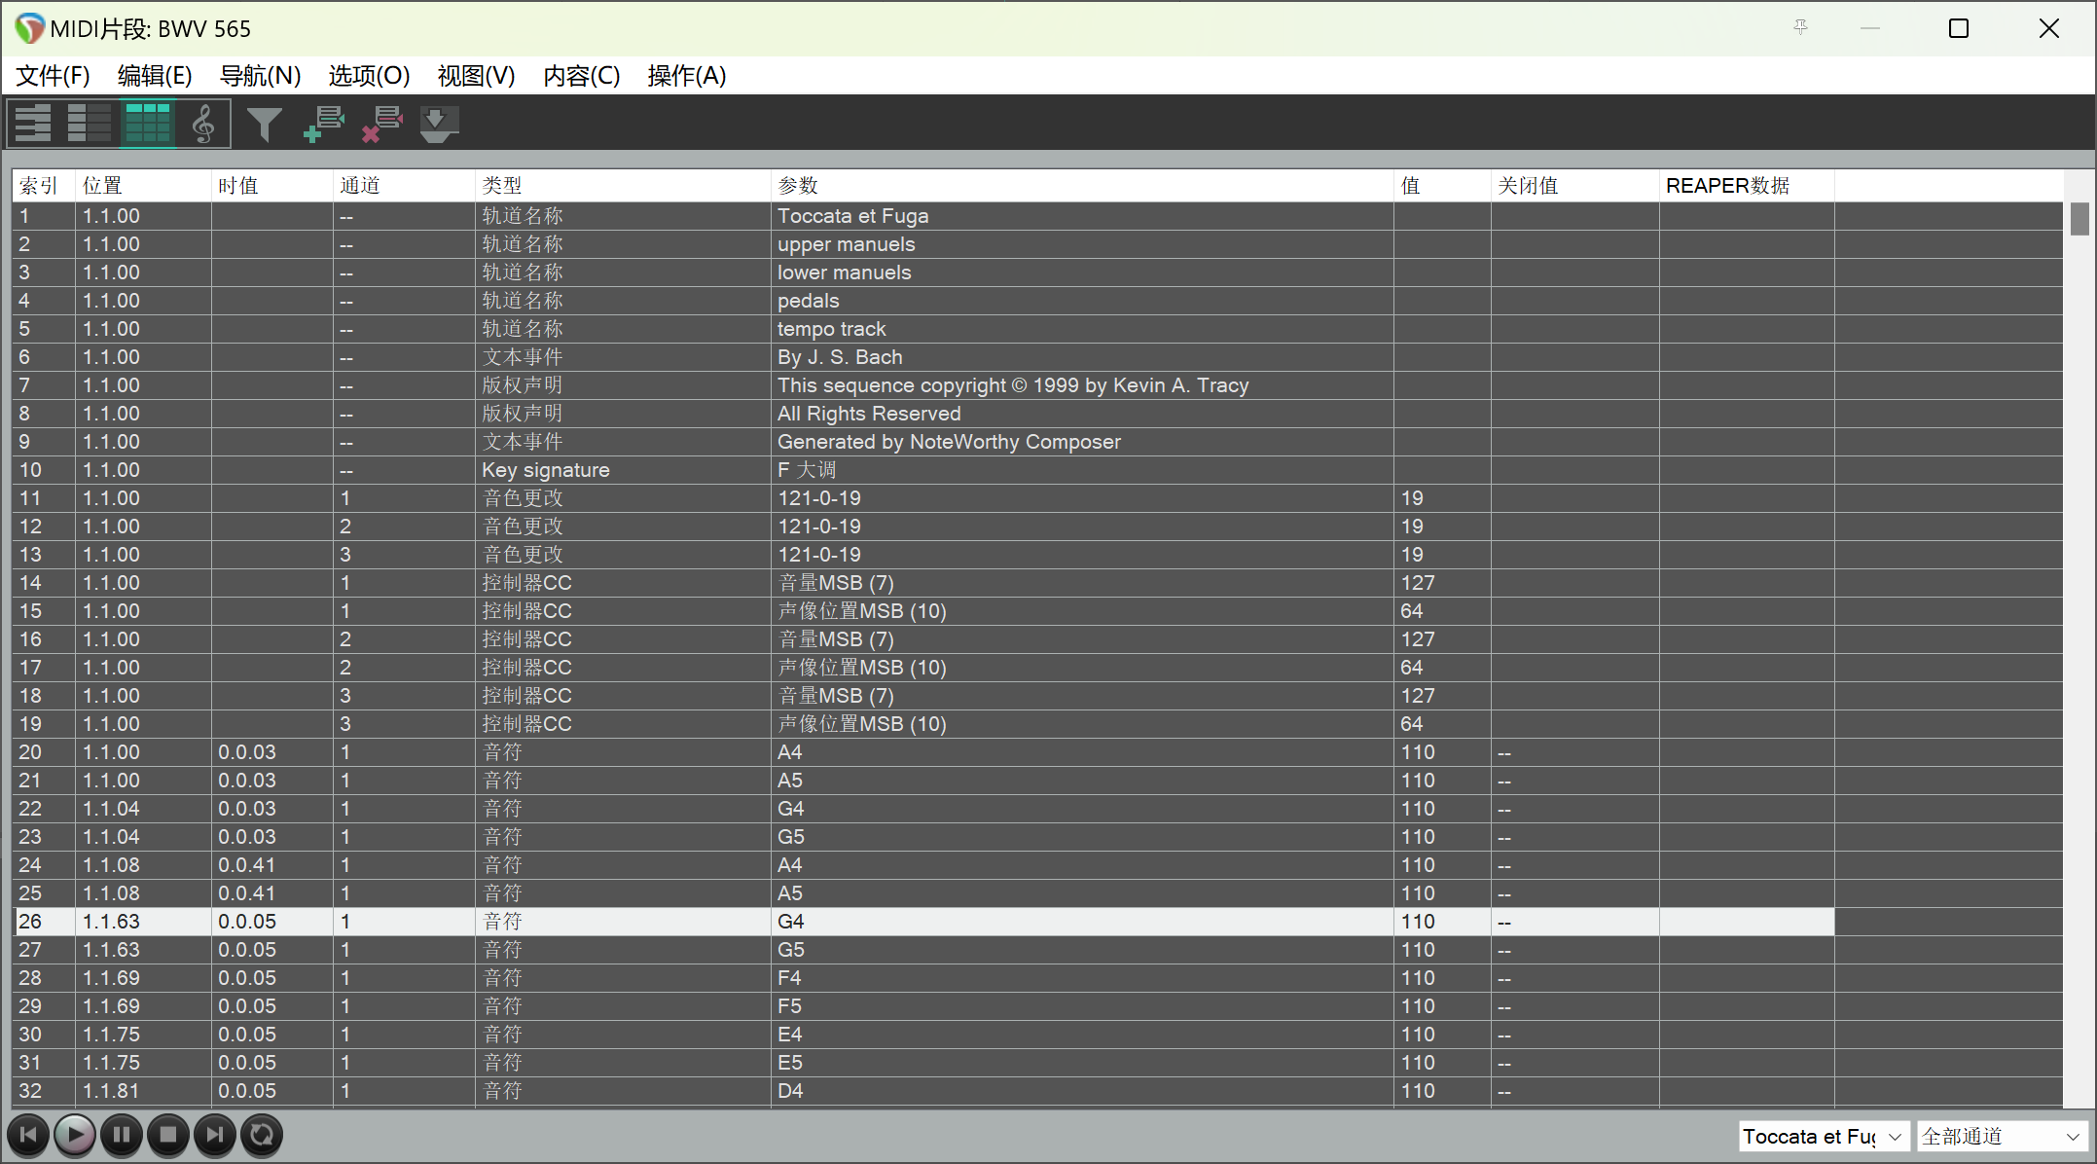Open the 内容(C) menu
This screenshot has width=2097, height=1164.
pyautogui.click(x=581, y=76)
